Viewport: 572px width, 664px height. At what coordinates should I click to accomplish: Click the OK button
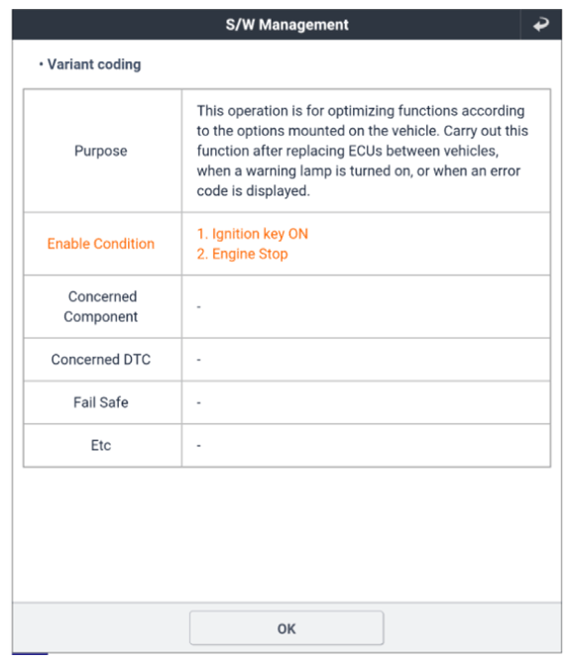(x=286, y=628)
